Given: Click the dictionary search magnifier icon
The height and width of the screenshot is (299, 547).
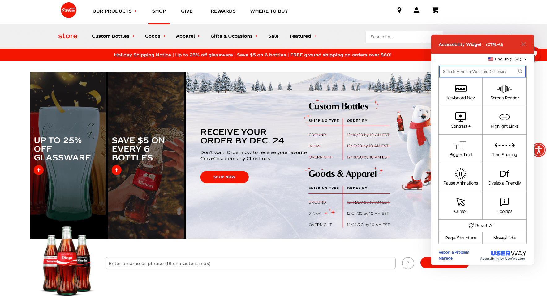Looking at the screenshot, I should click(520, 71).
